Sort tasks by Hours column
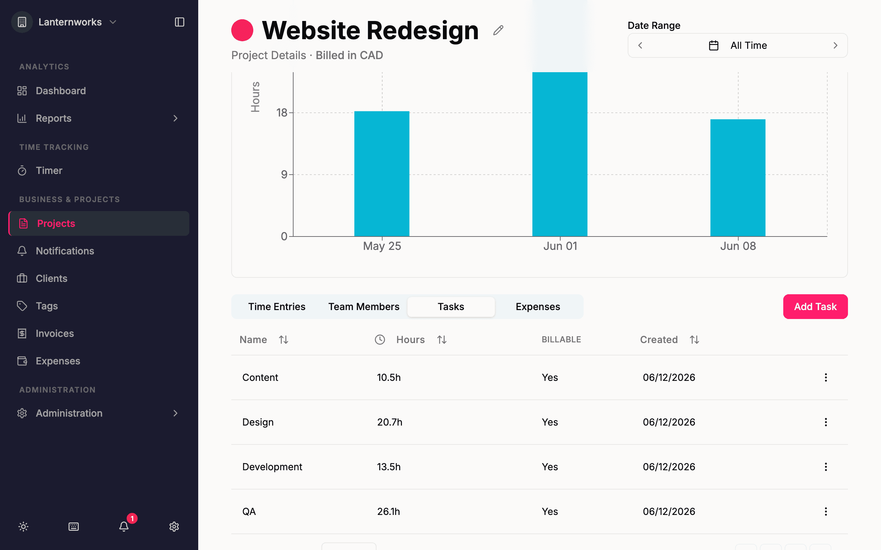Viewport: 881px width, 550px height. 421,340
